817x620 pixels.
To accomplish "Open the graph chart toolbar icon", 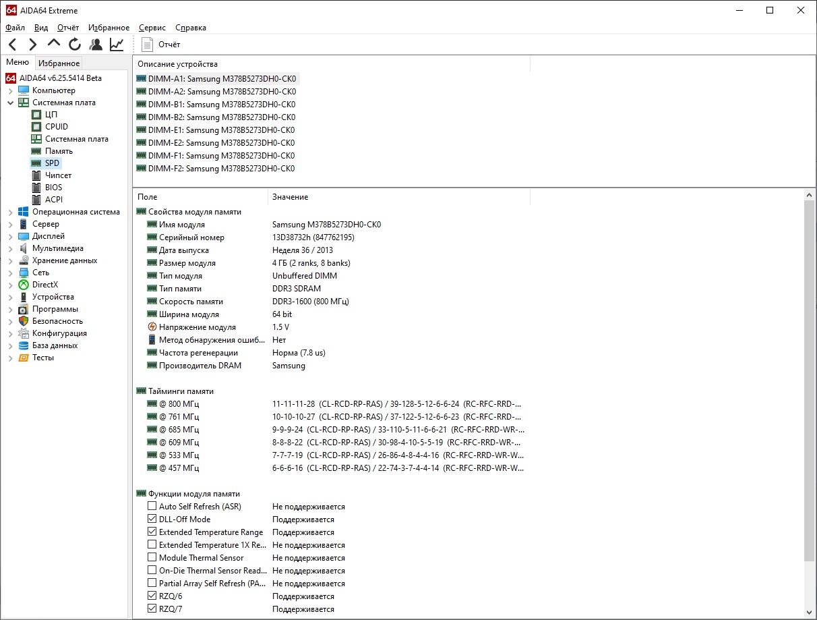I will (x=117, y=45).
